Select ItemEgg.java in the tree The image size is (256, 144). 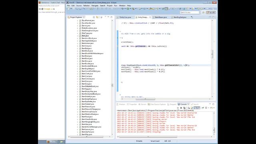click(86, 89)
